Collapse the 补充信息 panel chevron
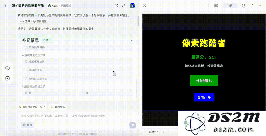Image resolution: width=266 pixels, height=136 pixels. pos(132,40)
